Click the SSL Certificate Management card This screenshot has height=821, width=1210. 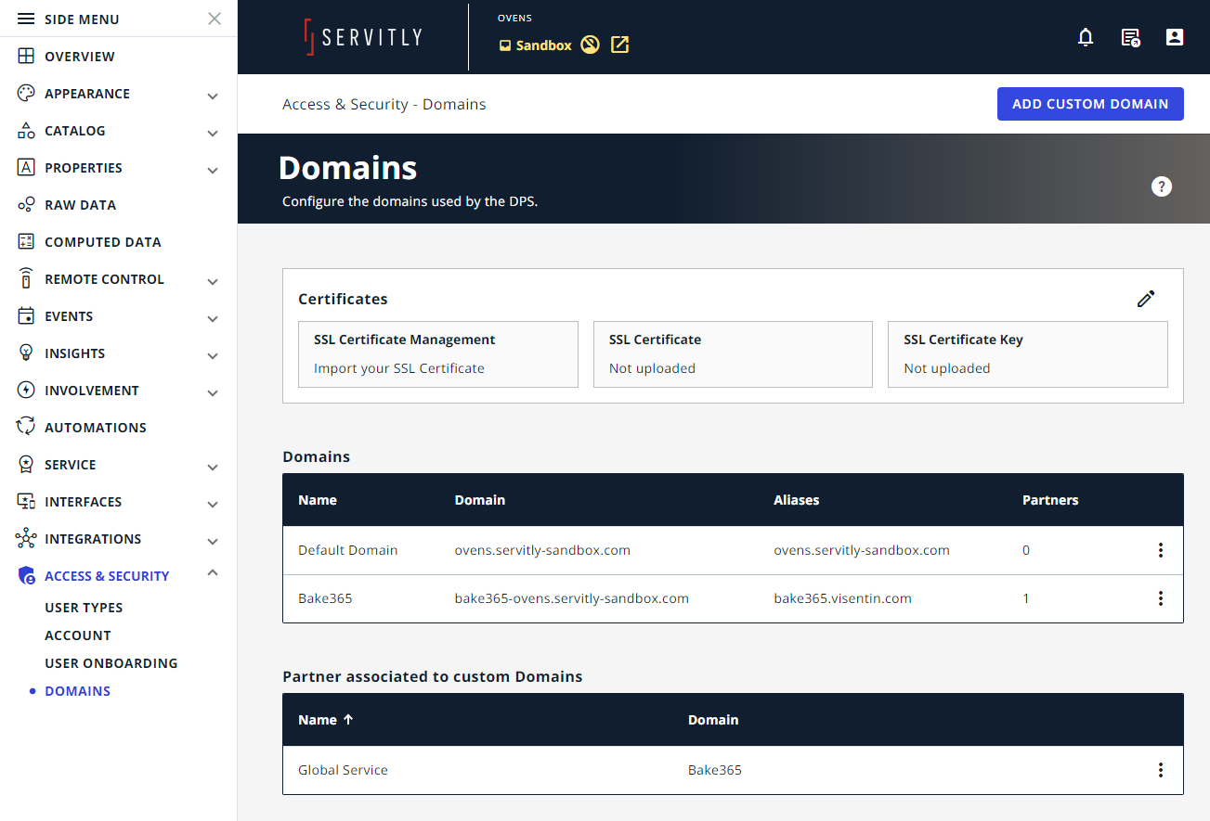(438, 354)
